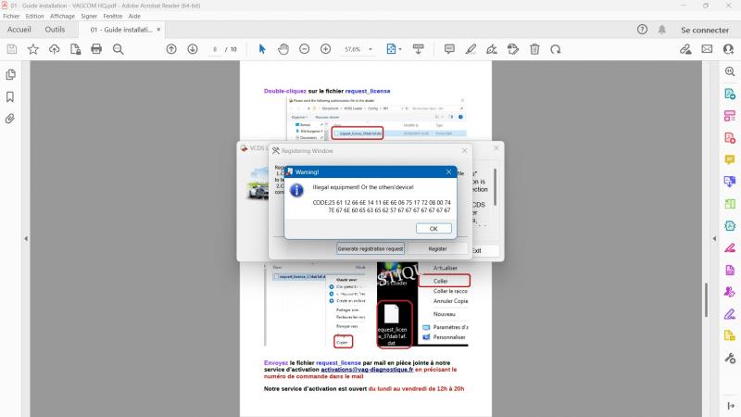Open page thumbnails panel
The width and height of the screenshot is (741, 417).
(10, 75)
